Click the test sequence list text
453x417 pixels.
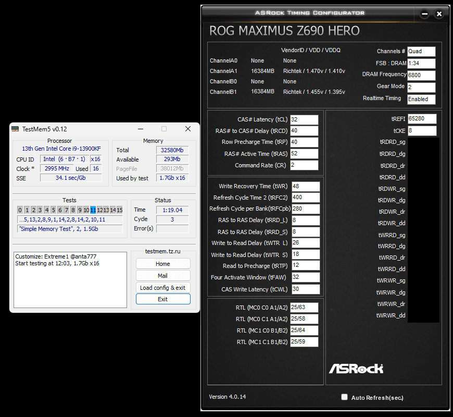pyautogui.click(x=70, y=219)
